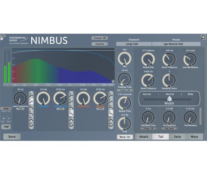Screen dimensions: 207x175
Task: Click the Reverb Level knob
Action: click(x=83, y=99)
